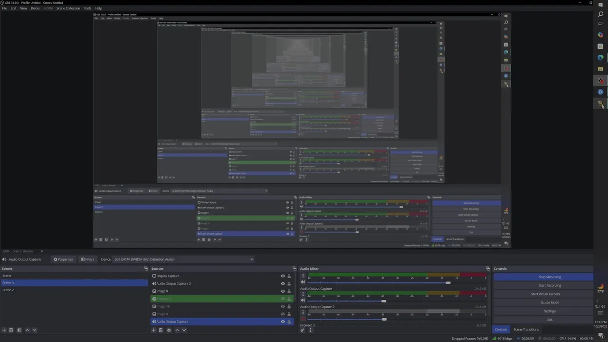This screenshot has height=342, width=608.
Task: Open the File menu
Action: point(4,8)
